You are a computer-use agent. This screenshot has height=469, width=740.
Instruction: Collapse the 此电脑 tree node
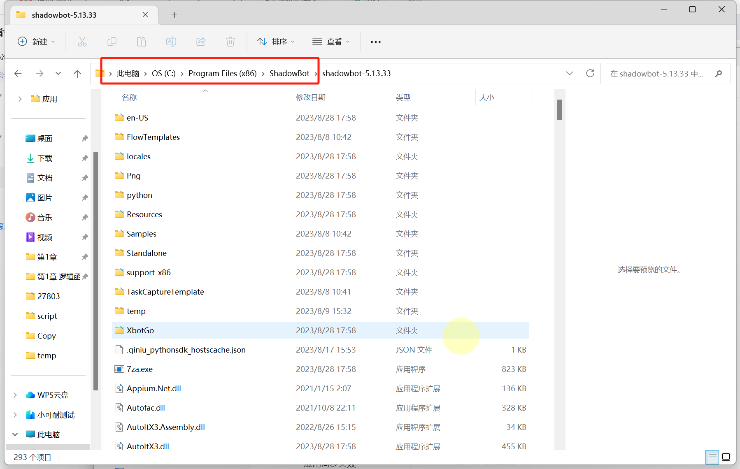pyautogui.click(x=15, y=434)
